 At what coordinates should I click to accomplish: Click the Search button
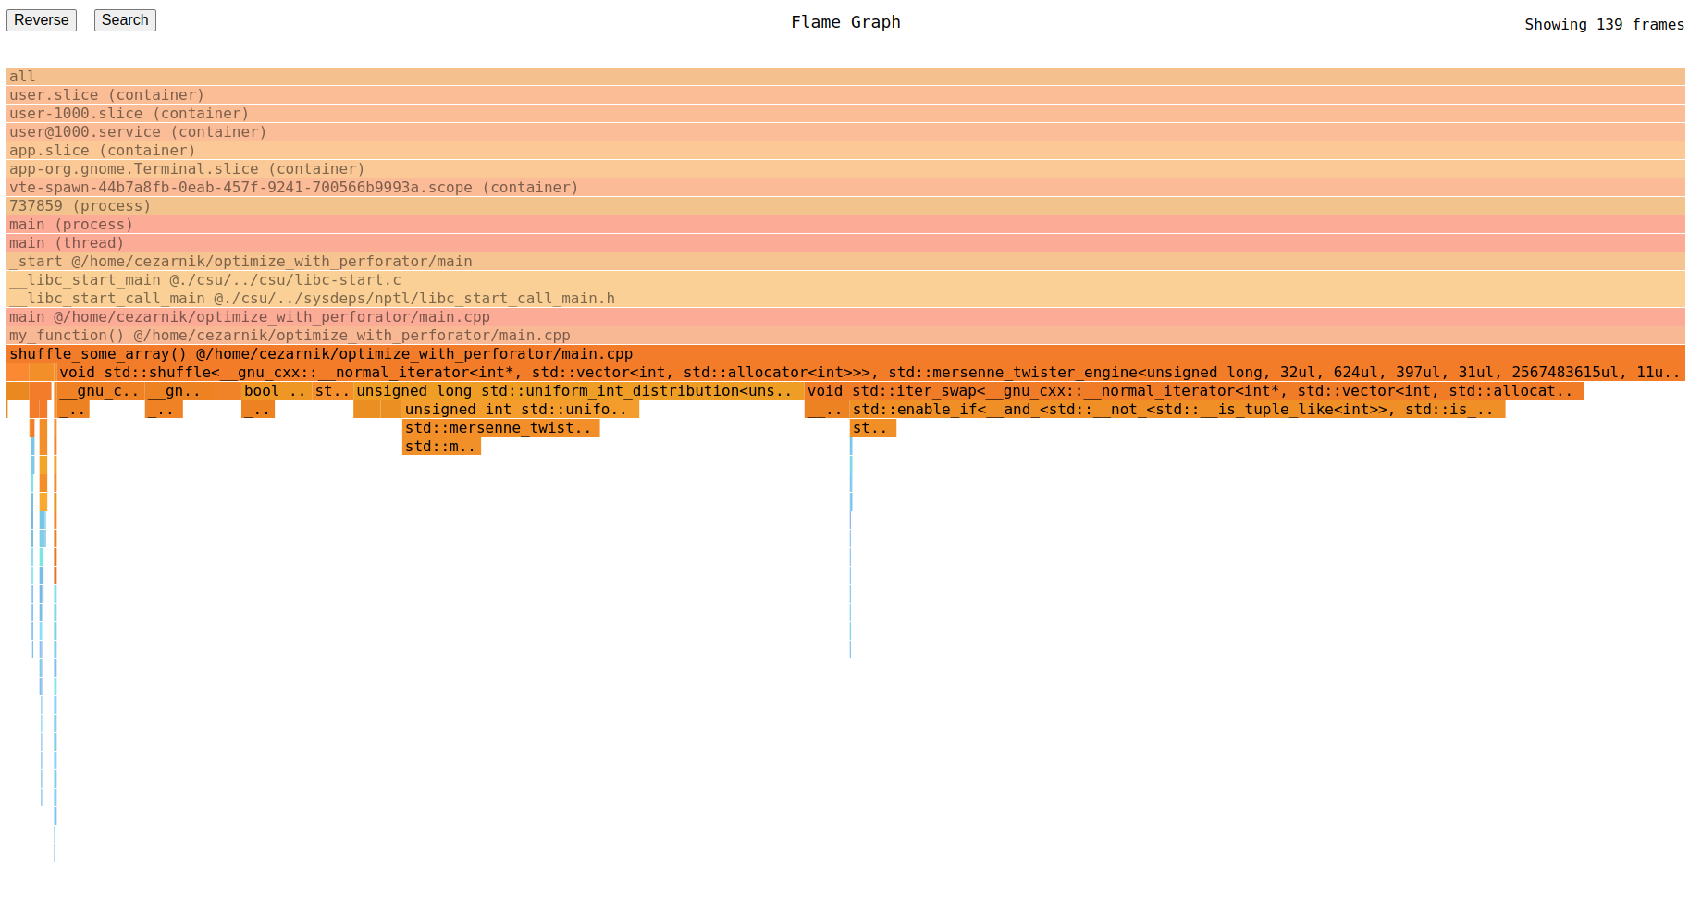[124, 19]
